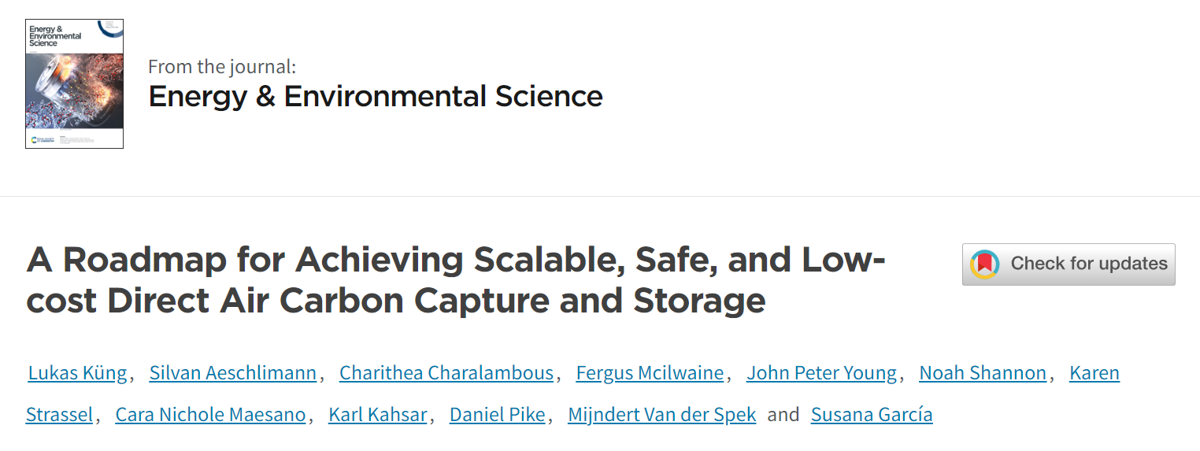Image resolution: width=1200 pixels, height=451 pixels.
Task: Click the Energy & Environmental Science journal title
Action: coord(376,97)
